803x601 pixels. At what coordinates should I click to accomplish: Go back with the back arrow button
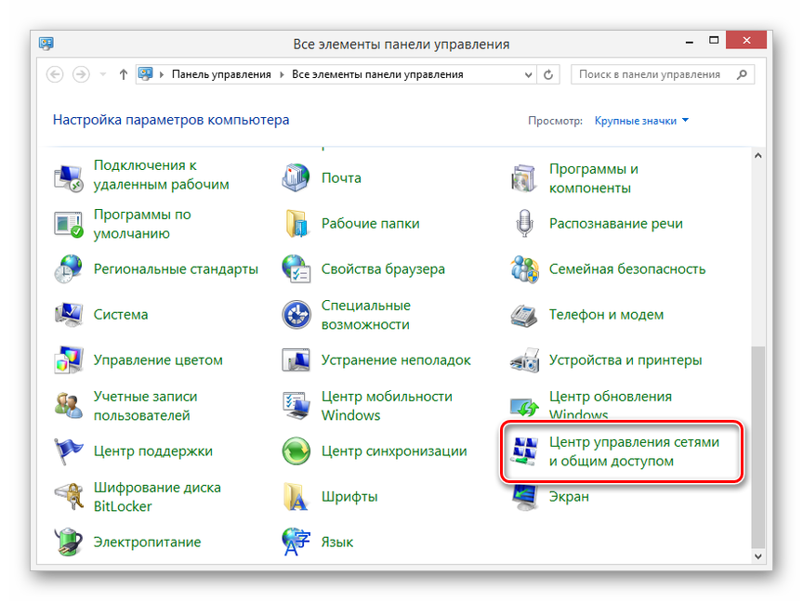(x=55, y=74)
